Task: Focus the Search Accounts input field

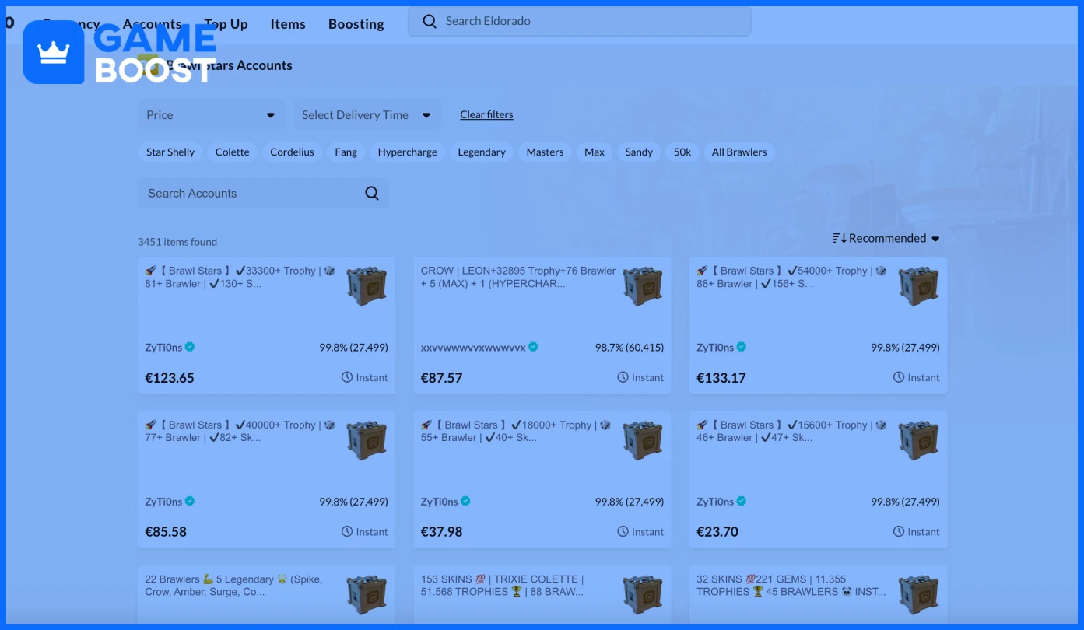Action: 263,193
